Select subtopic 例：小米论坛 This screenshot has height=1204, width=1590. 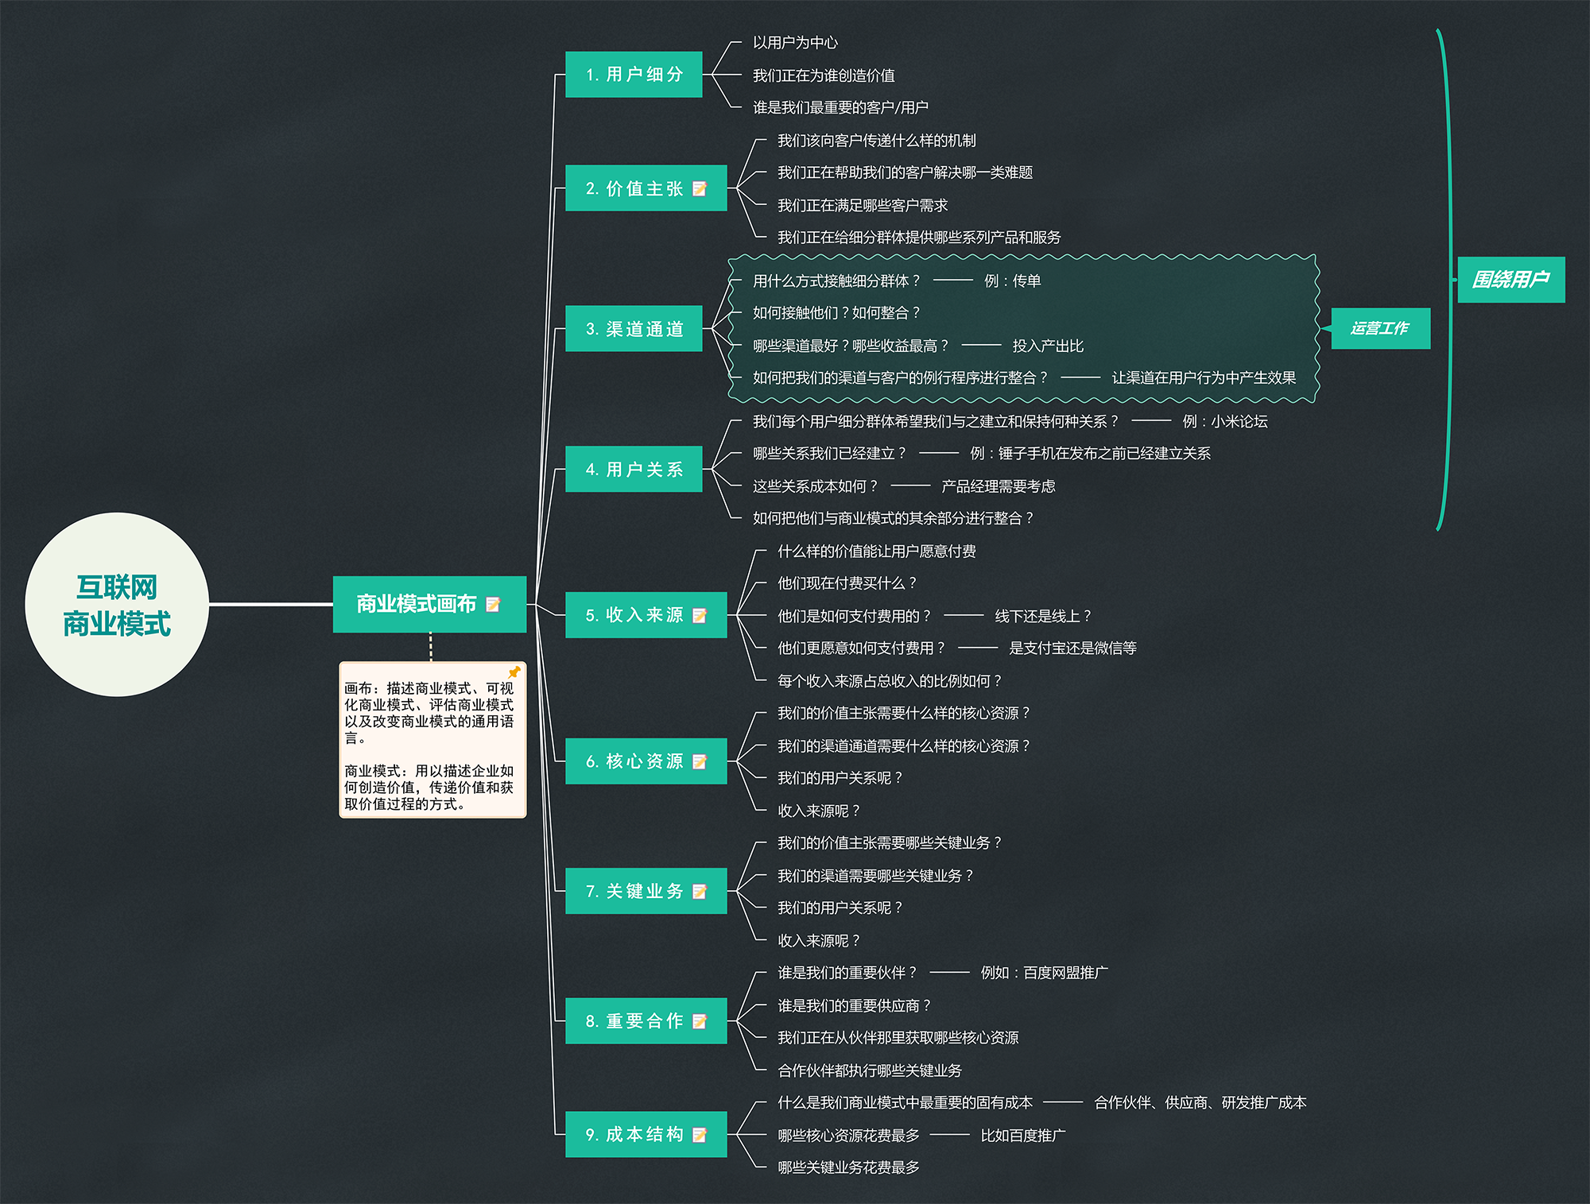pos(1225,421)
